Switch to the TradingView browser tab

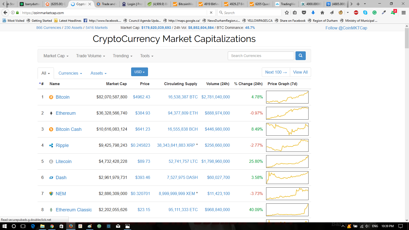(286, 4)
